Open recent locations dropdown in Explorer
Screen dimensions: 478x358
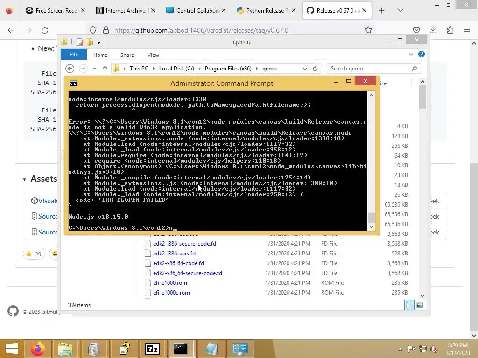(94, 69)
